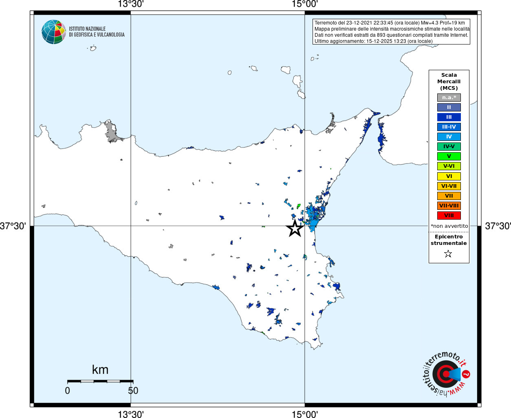Select the III-IV intensity legend swatch
The width and height of the screenshot is (511, 418).
point(449,127)
